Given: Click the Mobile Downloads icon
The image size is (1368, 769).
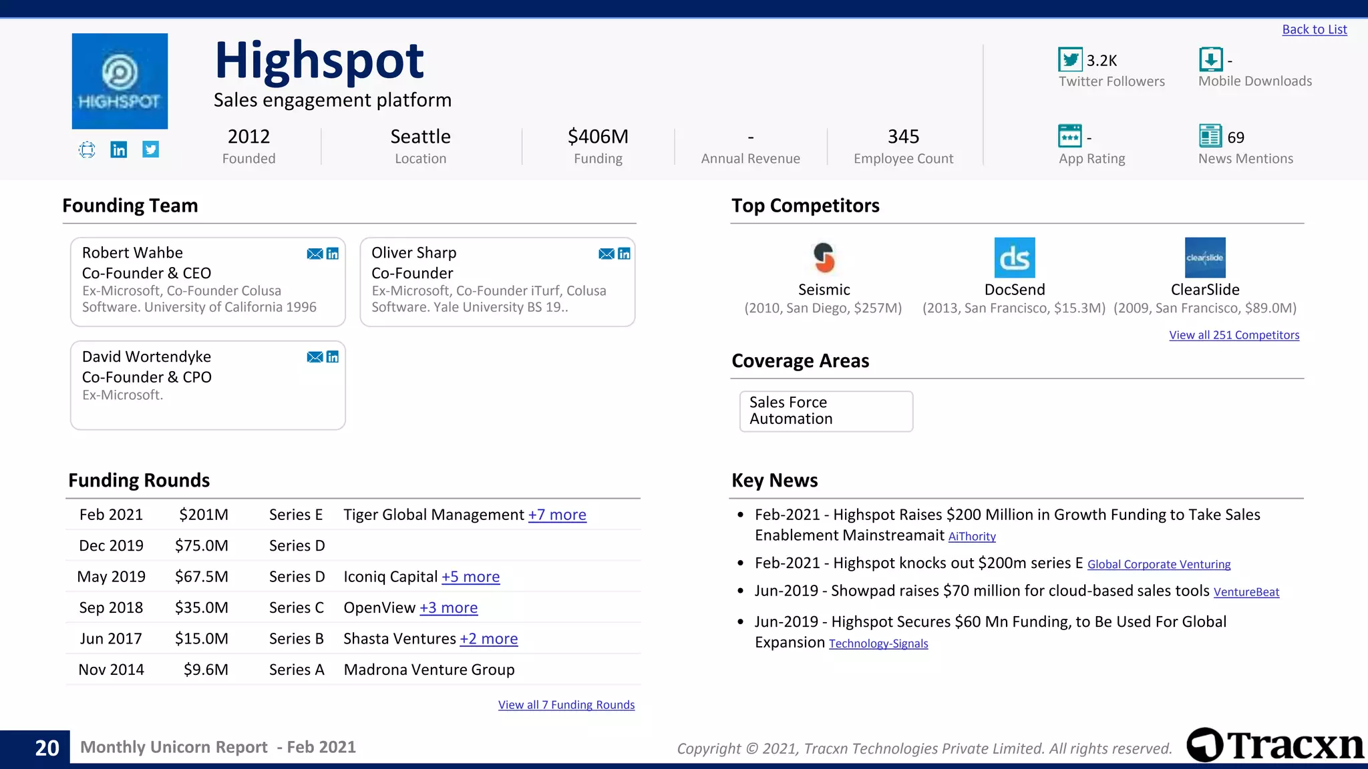Looking at the screenshot, I should 1210,59.
